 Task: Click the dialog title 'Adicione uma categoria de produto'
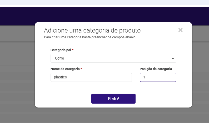[92, 30]
